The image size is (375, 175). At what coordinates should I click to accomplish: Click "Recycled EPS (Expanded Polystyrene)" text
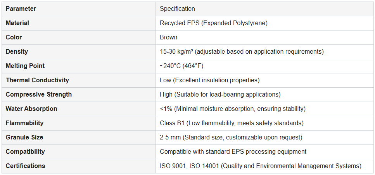(x=213, y=23)
